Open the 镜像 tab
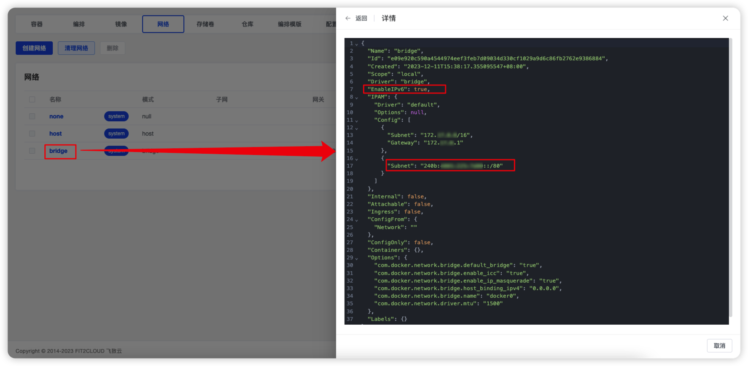The width and height of the screenshot is (748, 366). click(x=121, y=24)
